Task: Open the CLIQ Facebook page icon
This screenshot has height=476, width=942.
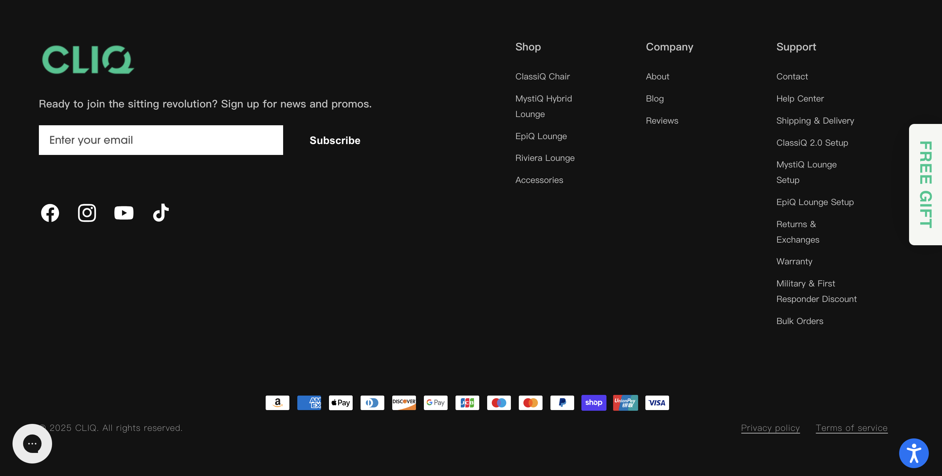Action: click(50, 213)
